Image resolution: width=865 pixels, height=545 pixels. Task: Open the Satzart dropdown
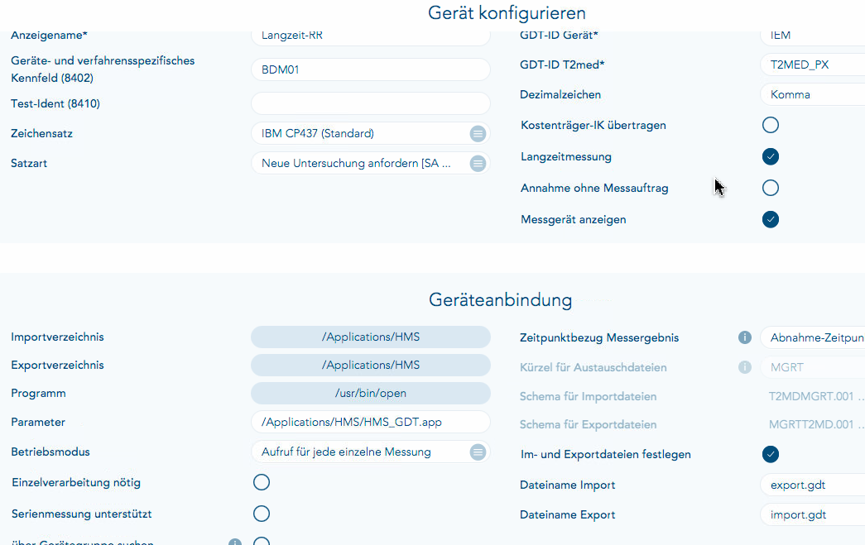click(x=371, y=163)
